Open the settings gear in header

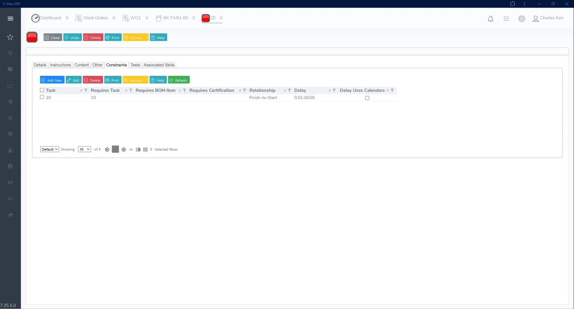[x=522, y=19]
